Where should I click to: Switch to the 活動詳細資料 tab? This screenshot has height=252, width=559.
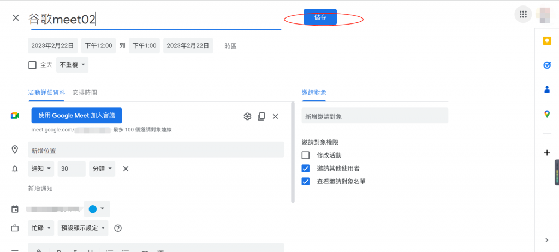(47, 93)
